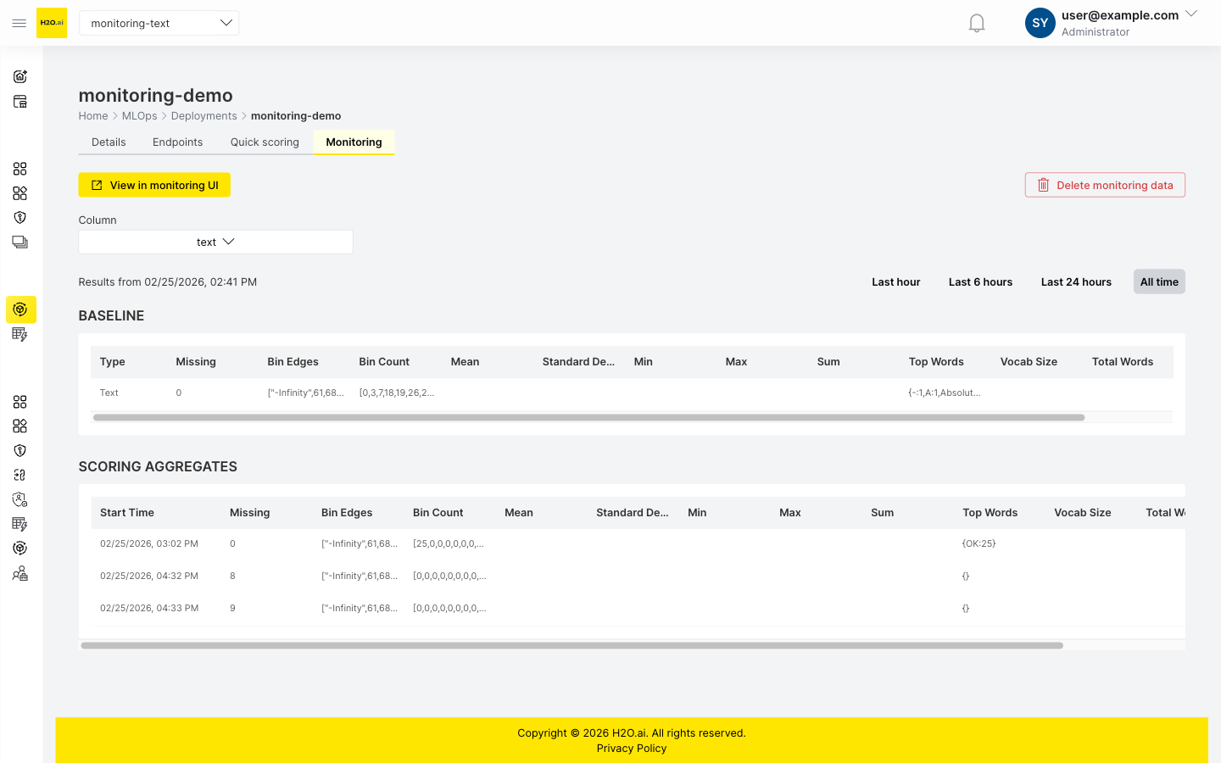Open the batch scoring table icon in sidebar
Viewport: 1221px width, 763px height.
20,334
